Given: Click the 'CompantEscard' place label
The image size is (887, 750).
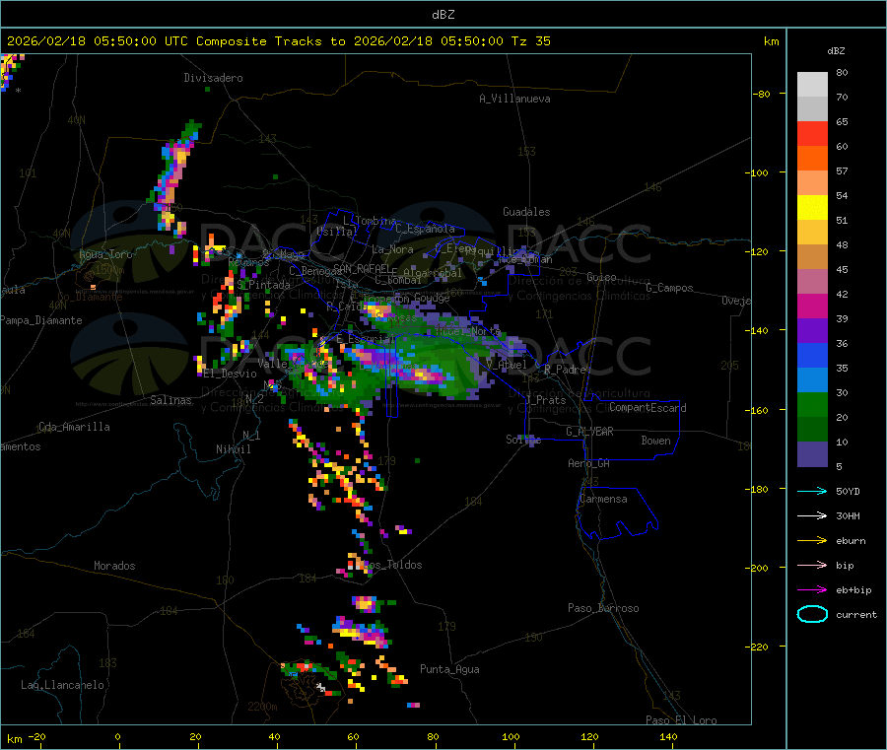Looking at the screenshot, I should click(x=648, y=407).
